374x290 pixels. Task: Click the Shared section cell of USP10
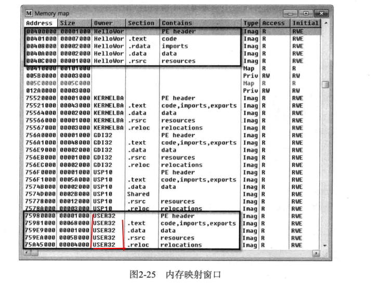point(138,194)
